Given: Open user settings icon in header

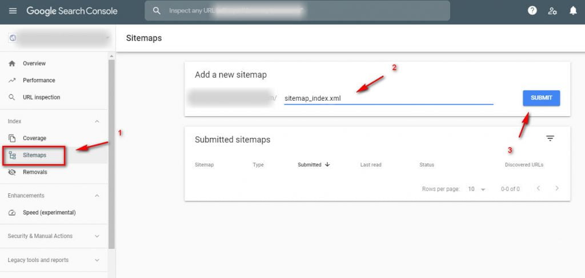Looking at the screenshot, I should coord(552,11).
